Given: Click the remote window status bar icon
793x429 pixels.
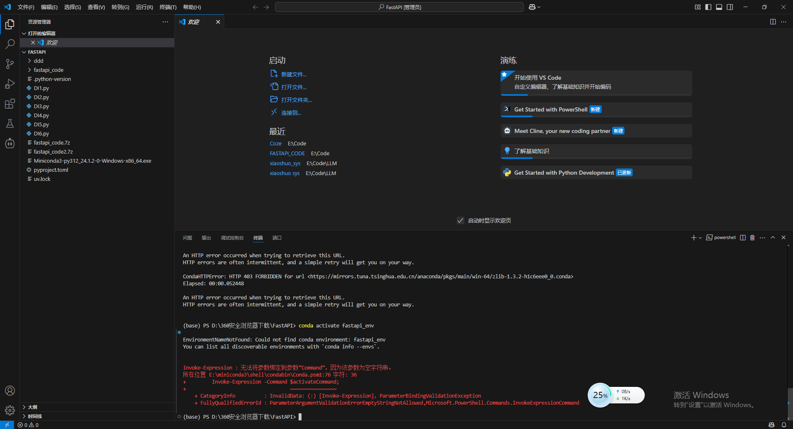Looking at the screenshot, I should tap(7, 425).
